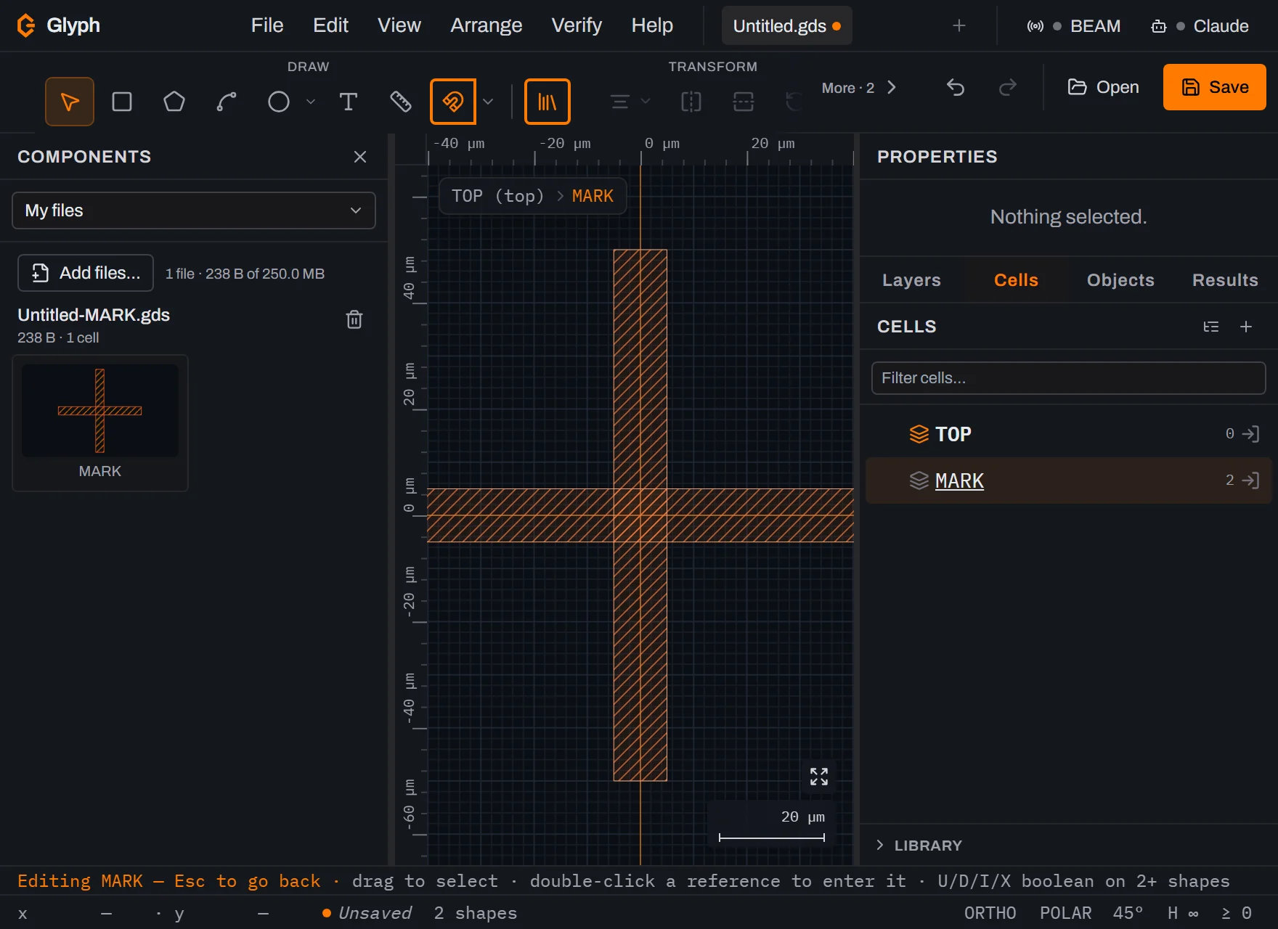The height and width of the screenshot is (929, 1278).
Task: Toggle the components library panel button
Action: click(x=548, y=102)
